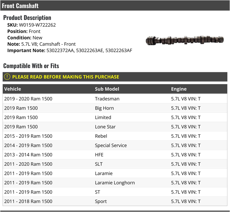Image resolution: width=230 pixels, height=212 pixels.
Task: Click the 'PLEASE READ BEFORE MAKING THIS PURCHASE' banner
Action: pyautogui.click(x=115, y=77)
